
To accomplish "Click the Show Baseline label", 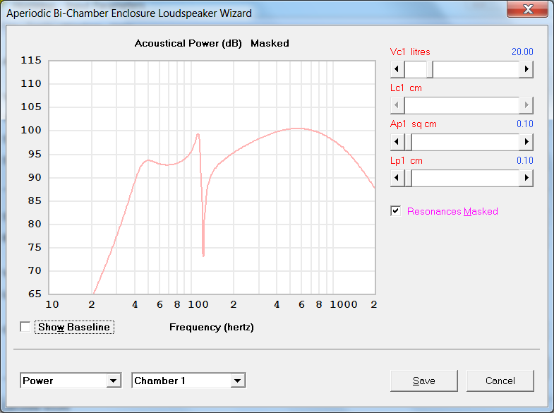I will [x=74, y=327].
